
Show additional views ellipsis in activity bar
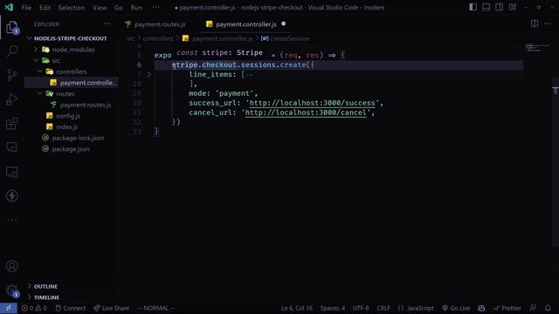click(x=12, y=220)
